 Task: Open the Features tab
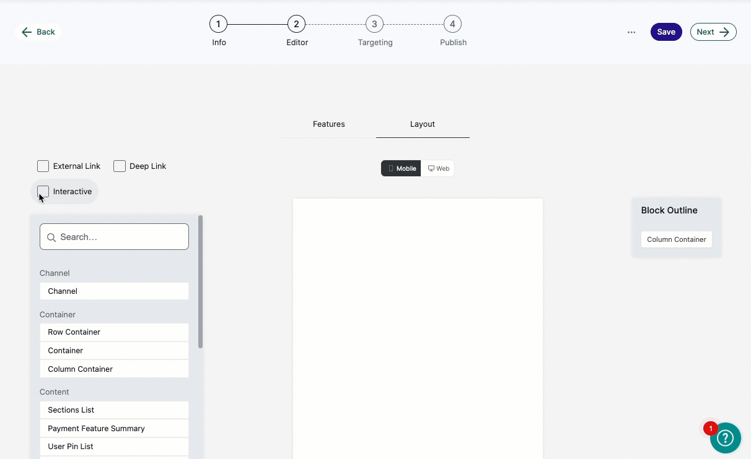point(329,124)
